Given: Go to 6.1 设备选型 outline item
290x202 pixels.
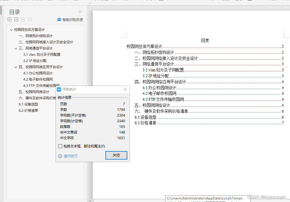Looking at the screenshot, I should [28, 104].
